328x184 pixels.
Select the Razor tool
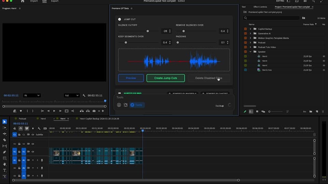coord(4,140)
